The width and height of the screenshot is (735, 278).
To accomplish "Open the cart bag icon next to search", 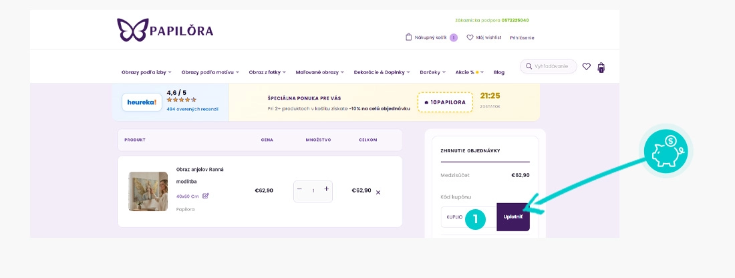I will (x=601, y=67).
